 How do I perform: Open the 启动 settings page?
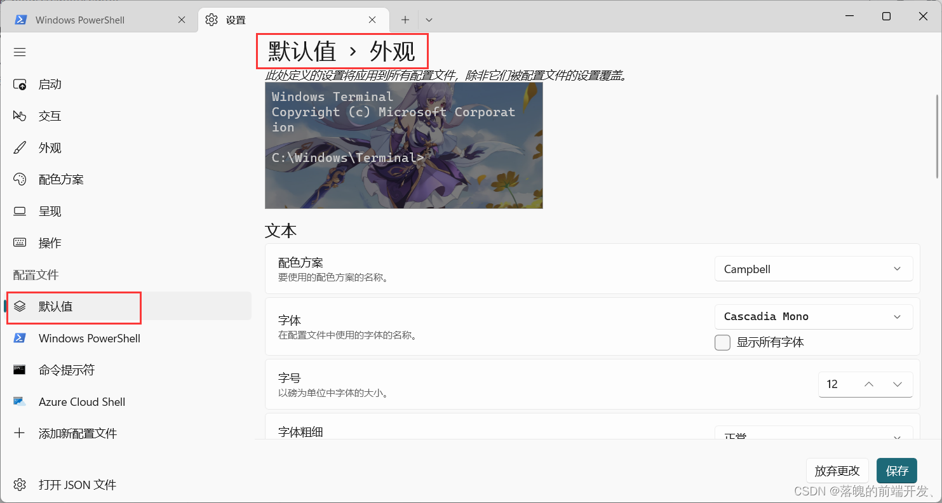[127, 84]
